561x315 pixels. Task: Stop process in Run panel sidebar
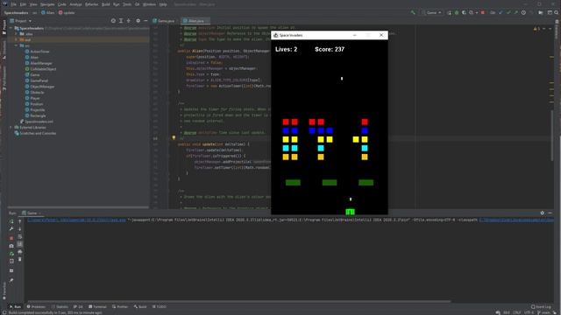click(11, 238)
